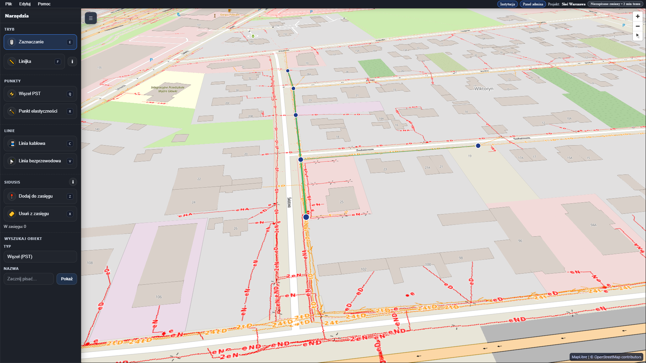The width and height of the screenshot is (646, 363).
Task: Click the Usuń z zasięgu tool
Action: (40, 214)
